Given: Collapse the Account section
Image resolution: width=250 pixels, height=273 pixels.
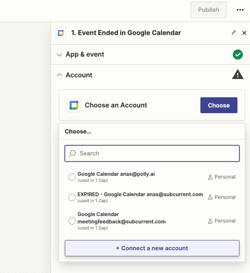Looking at the screenshot, I should [x=59, y=75].
